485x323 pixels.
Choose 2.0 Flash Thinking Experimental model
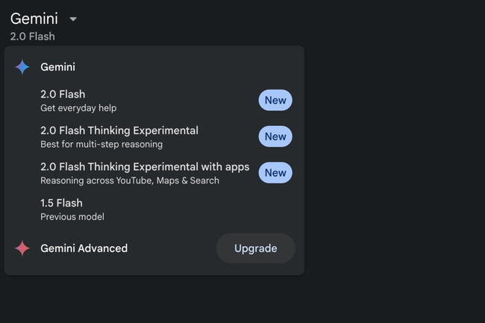point(119,131)
